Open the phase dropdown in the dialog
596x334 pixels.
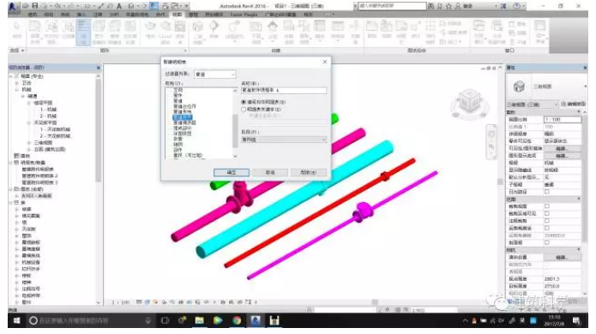tap(284, 140)
